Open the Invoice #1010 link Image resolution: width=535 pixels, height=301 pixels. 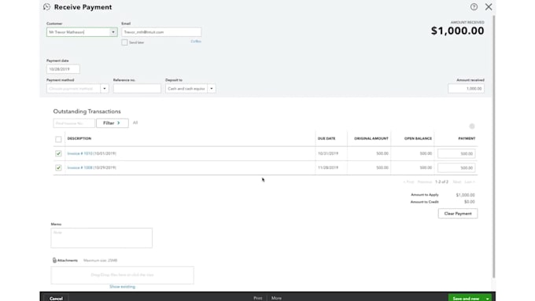(x=79, y=153)
